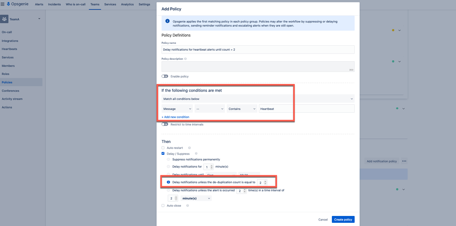Click help icon next to Auto restart
The width and height of the screenshot is (456, 226).
click(x=189, y=148)
